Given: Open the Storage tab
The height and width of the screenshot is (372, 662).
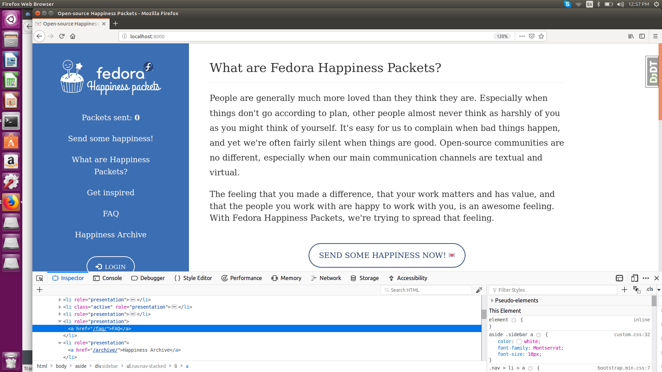Looking at the screenshot, I should point(365,278).
